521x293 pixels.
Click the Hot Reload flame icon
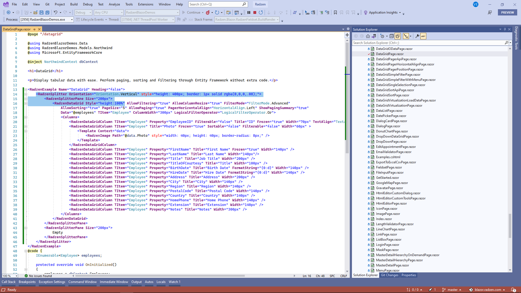tap(208, 12)
